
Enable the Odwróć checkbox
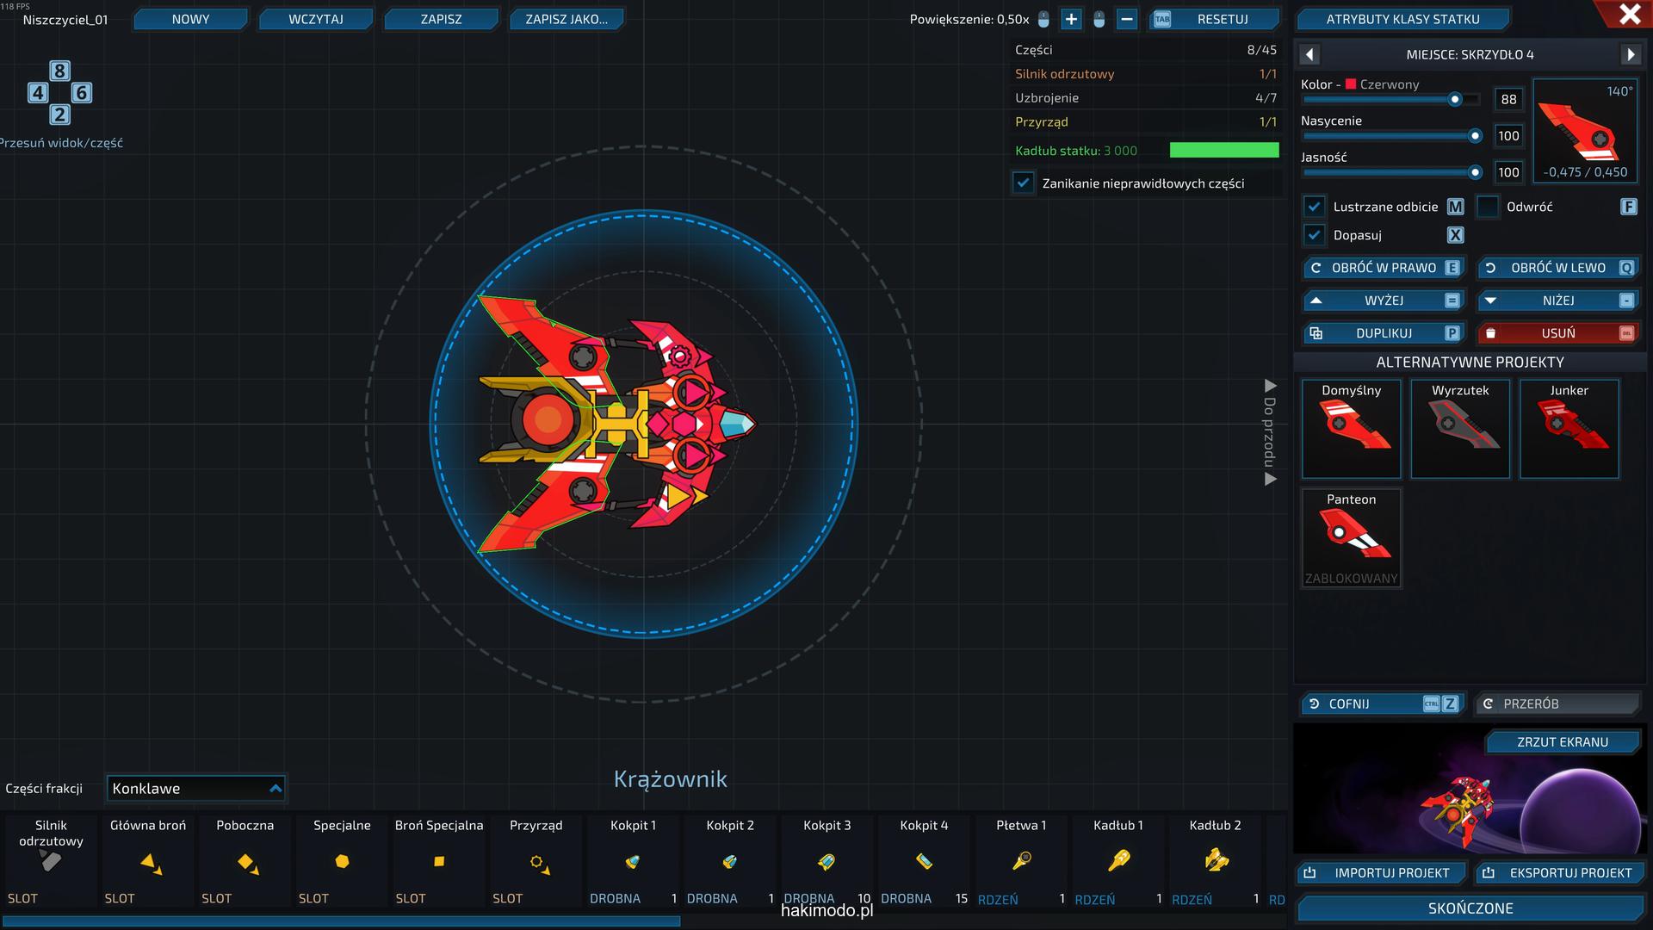click(x=1488, y=207)
